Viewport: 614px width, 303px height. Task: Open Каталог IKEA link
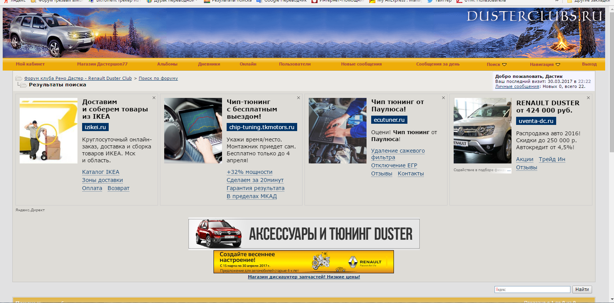point(101,172)
